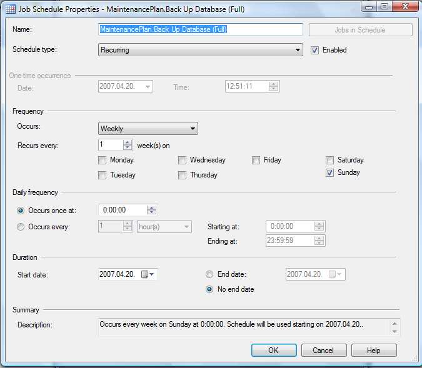The height and width of the screenshot is (368, 422).
Task: Click the 'week(s) on' label
Action: 153,146
